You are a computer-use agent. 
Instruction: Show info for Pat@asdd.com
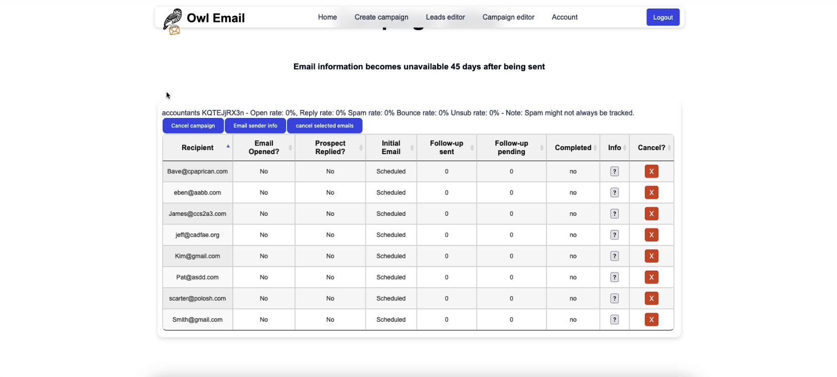614,277
